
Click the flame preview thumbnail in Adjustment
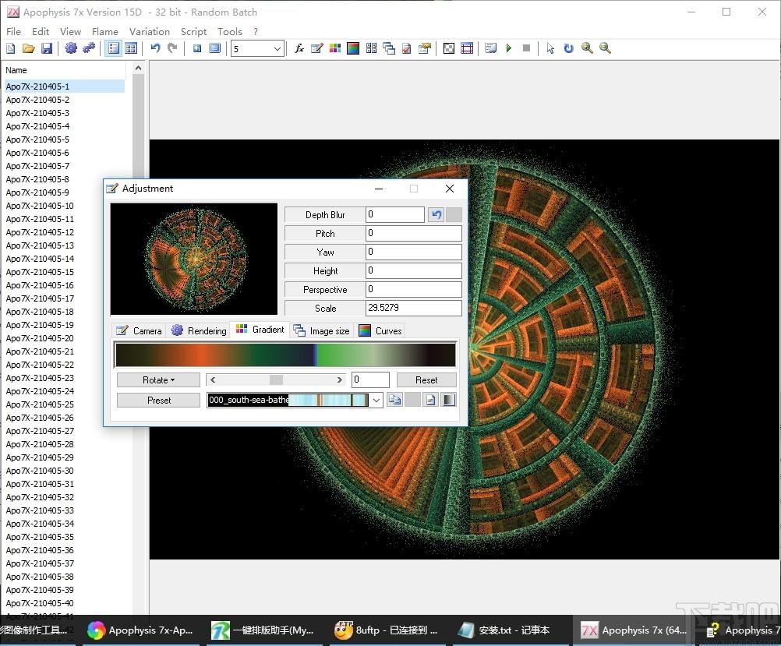click(194, 259)
